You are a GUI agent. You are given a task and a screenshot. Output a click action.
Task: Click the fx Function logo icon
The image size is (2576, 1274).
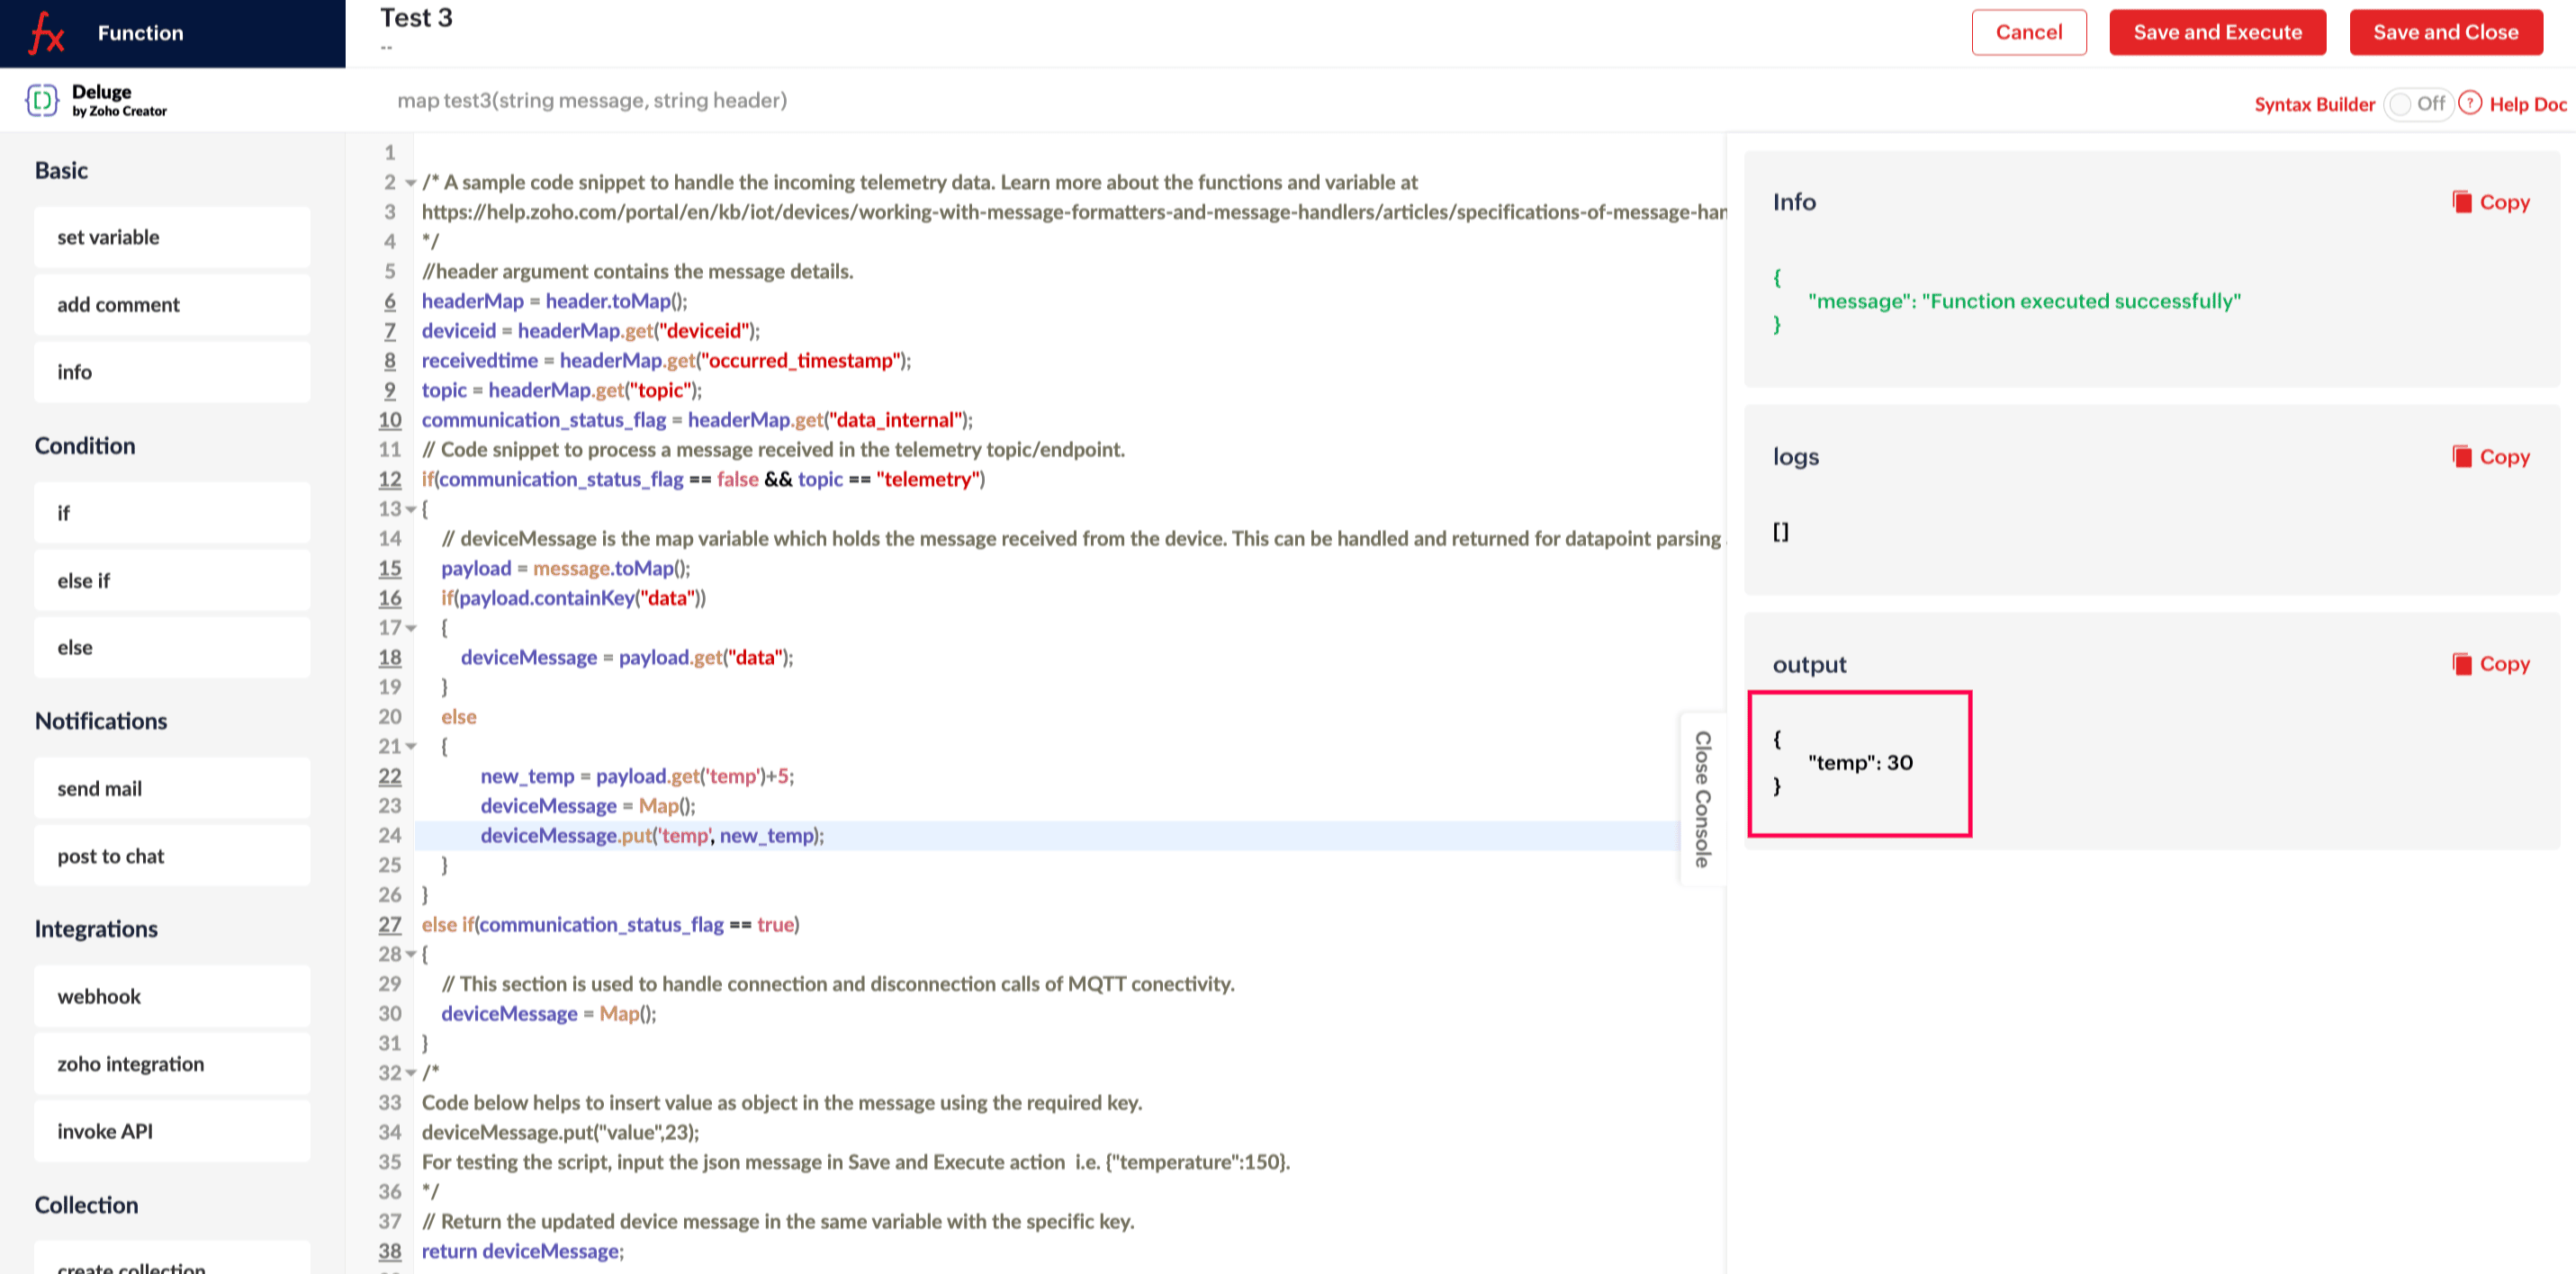[x=46, y=33]
